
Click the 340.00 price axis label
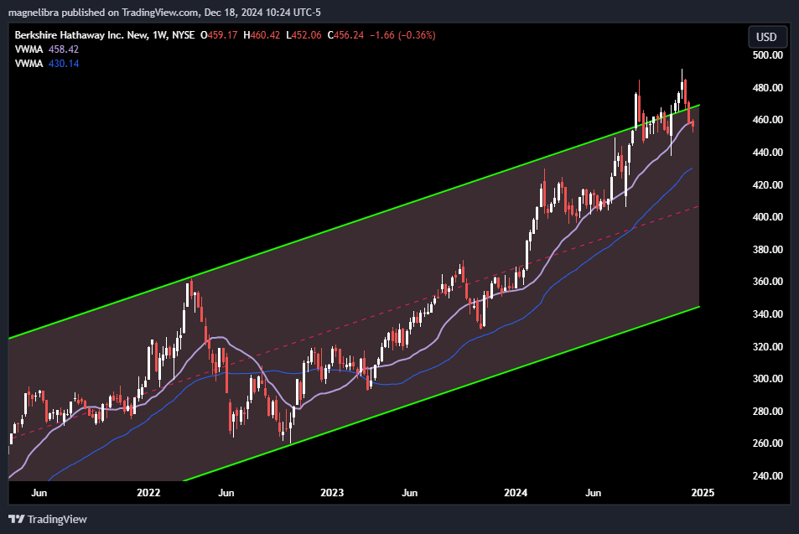(x=767, y=314)
